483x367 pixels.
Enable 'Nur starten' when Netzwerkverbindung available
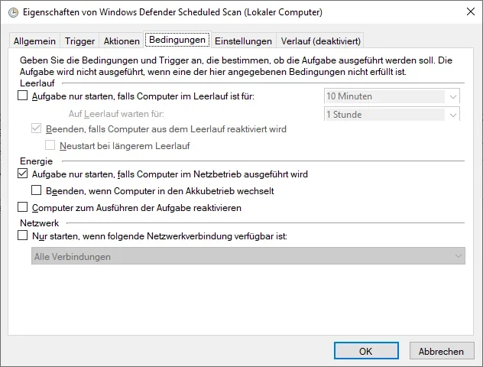tap(22, 237)
